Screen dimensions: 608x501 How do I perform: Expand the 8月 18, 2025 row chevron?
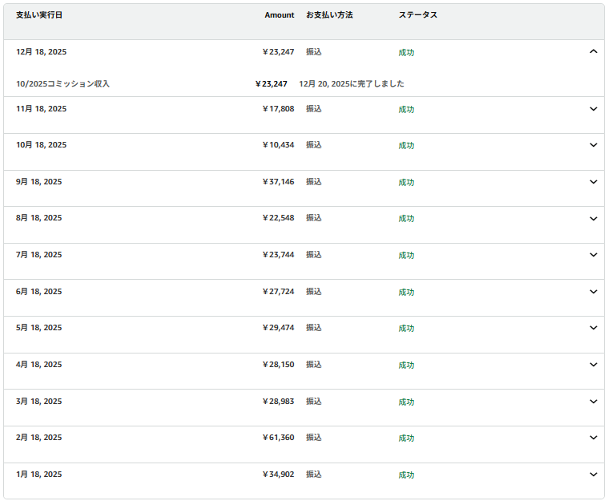pyautogui.click(x=593, y=218)
